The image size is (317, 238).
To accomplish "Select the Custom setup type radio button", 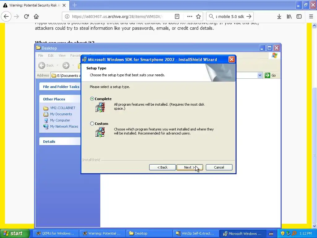I will (92, 123).
